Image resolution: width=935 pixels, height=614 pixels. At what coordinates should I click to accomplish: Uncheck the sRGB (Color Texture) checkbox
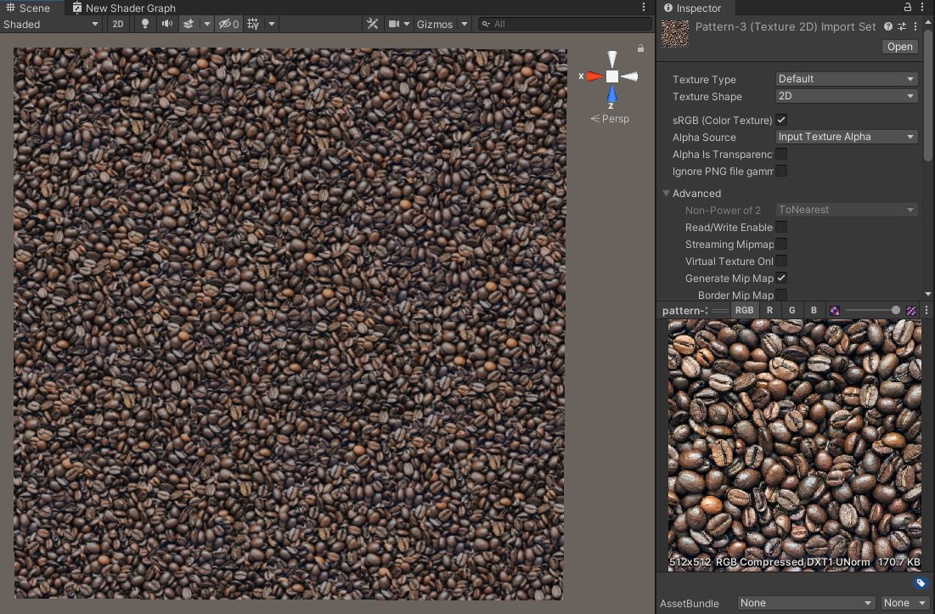781,120
